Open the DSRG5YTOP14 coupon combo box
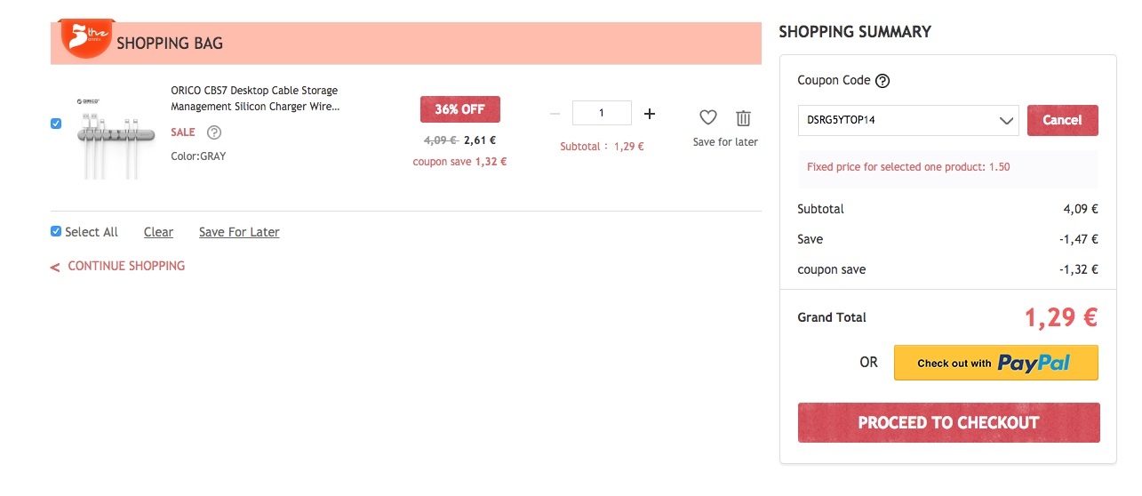This screenshot has height=496, width=1142. pyautogui.click(x=908, y=120)
